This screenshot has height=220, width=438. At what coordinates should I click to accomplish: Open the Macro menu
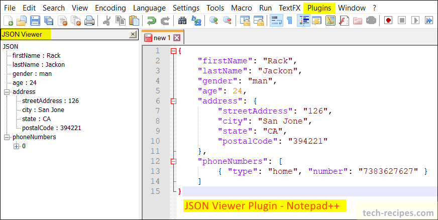pos(242,8)
